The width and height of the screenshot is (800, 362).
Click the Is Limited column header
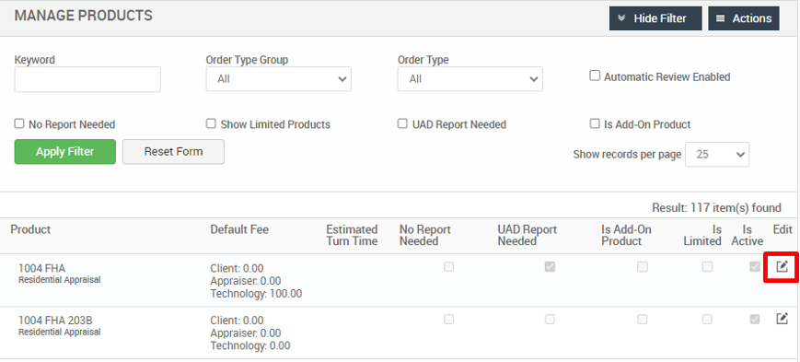coord(702,236)
